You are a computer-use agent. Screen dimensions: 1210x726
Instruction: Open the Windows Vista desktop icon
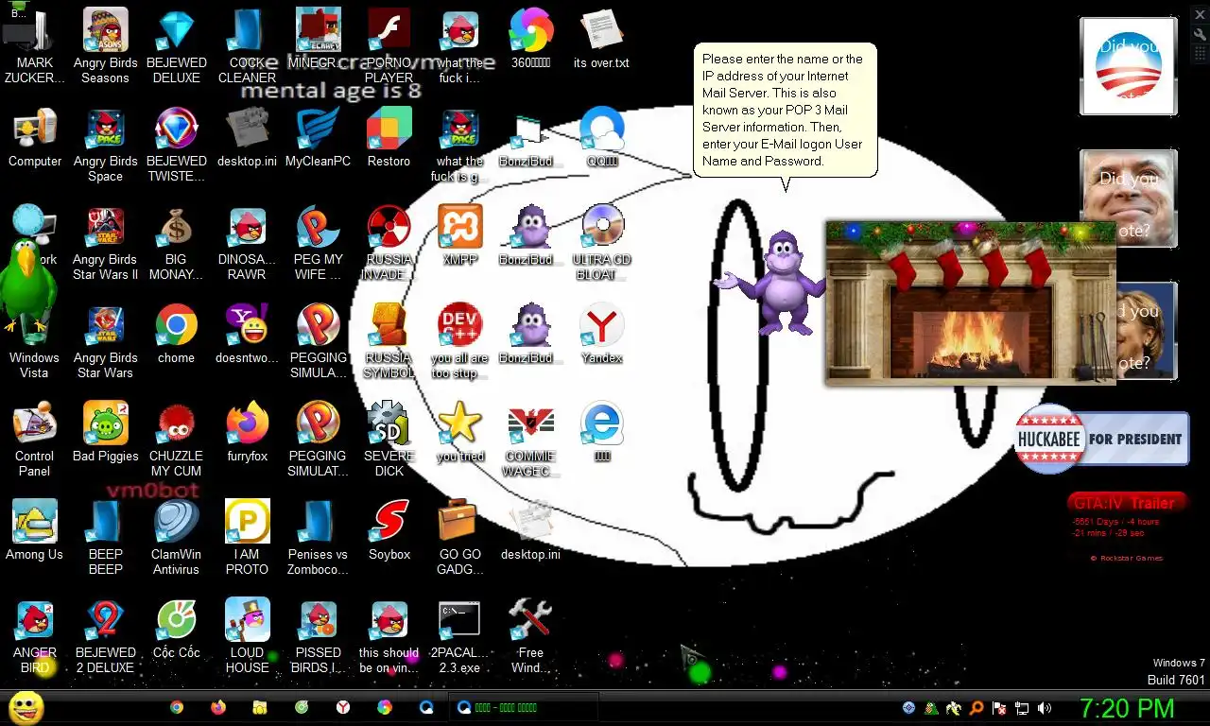(35, 340)
